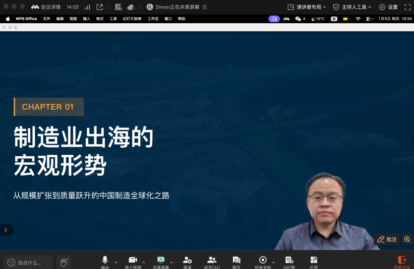
Task: Open the apps grid icon
Action: 314,261
